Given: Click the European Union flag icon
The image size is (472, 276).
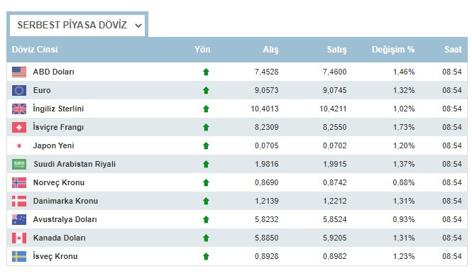Looking at the screenshot, I should coord(19,90).
